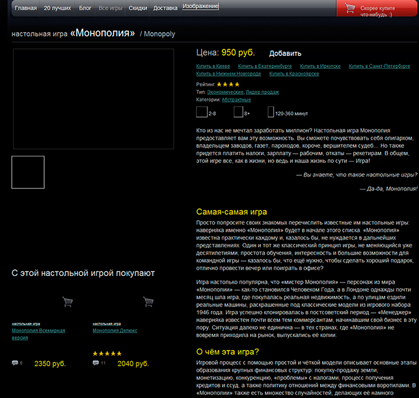419x398 pixels.
Task: Click the large main product image area
Action: (94, 99)
